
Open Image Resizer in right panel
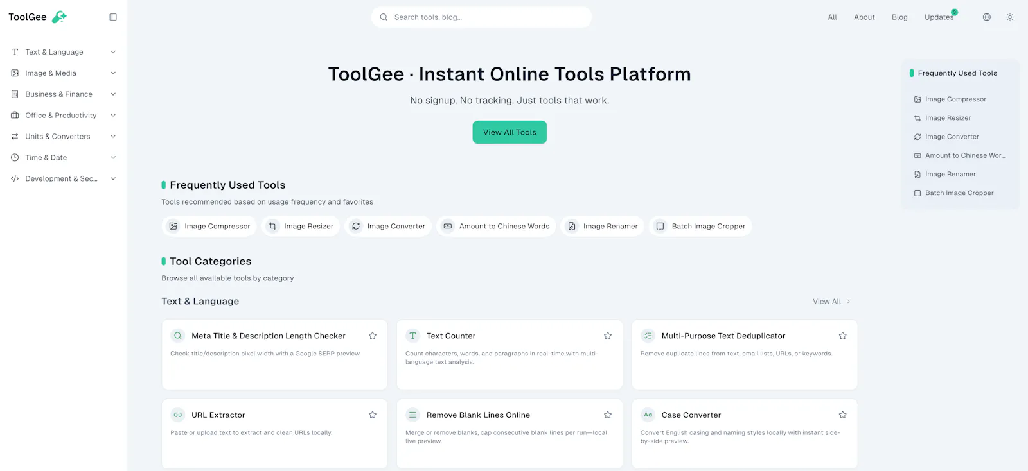pyautogui.click(x=943, y=118)
